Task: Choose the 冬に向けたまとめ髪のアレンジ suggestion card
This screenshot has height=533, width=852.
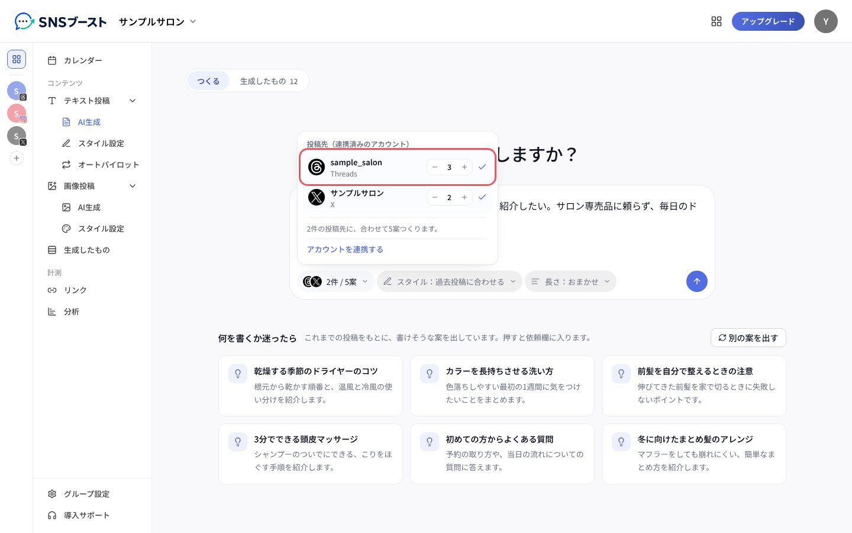Action: [693, 454]
